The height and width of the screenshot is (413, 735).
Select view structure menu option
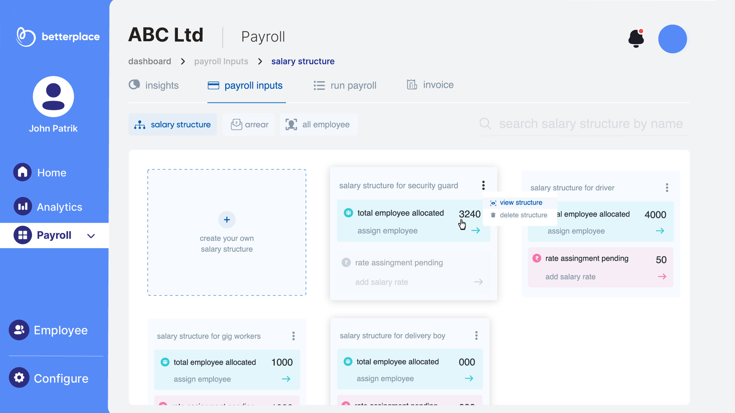pos(521,203)
